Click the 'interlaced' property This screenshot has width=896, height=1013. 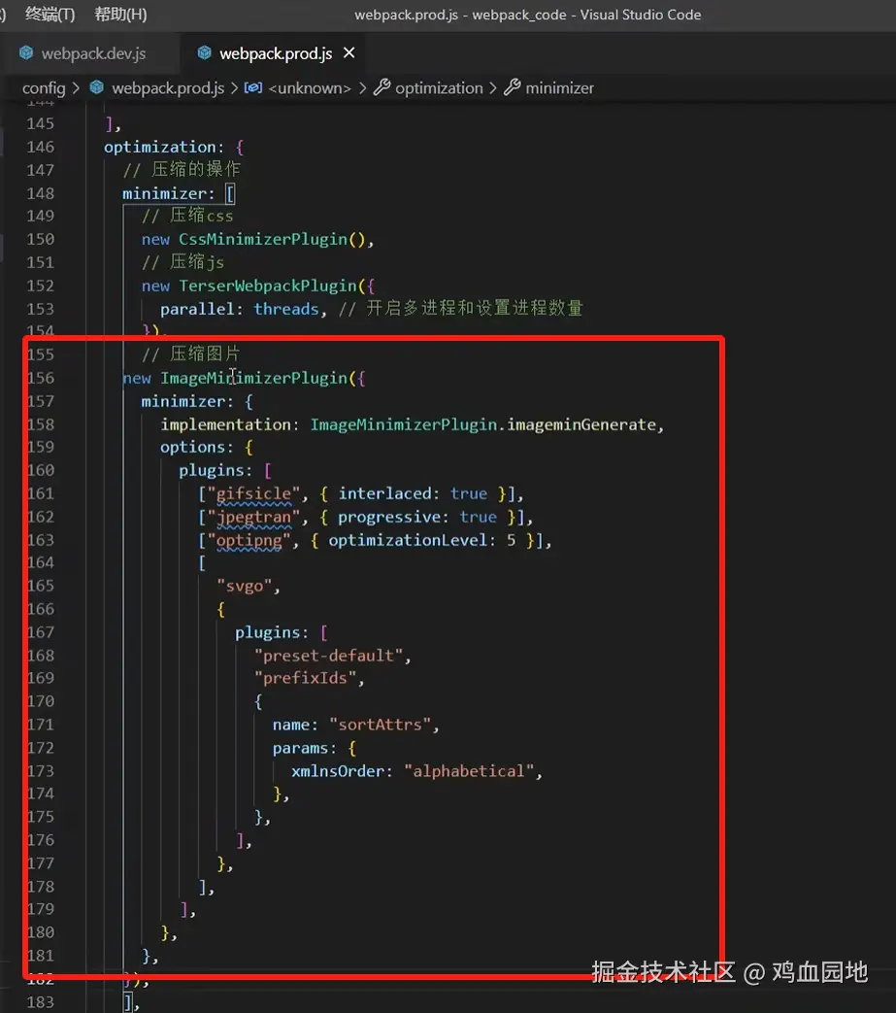point(384,493)
